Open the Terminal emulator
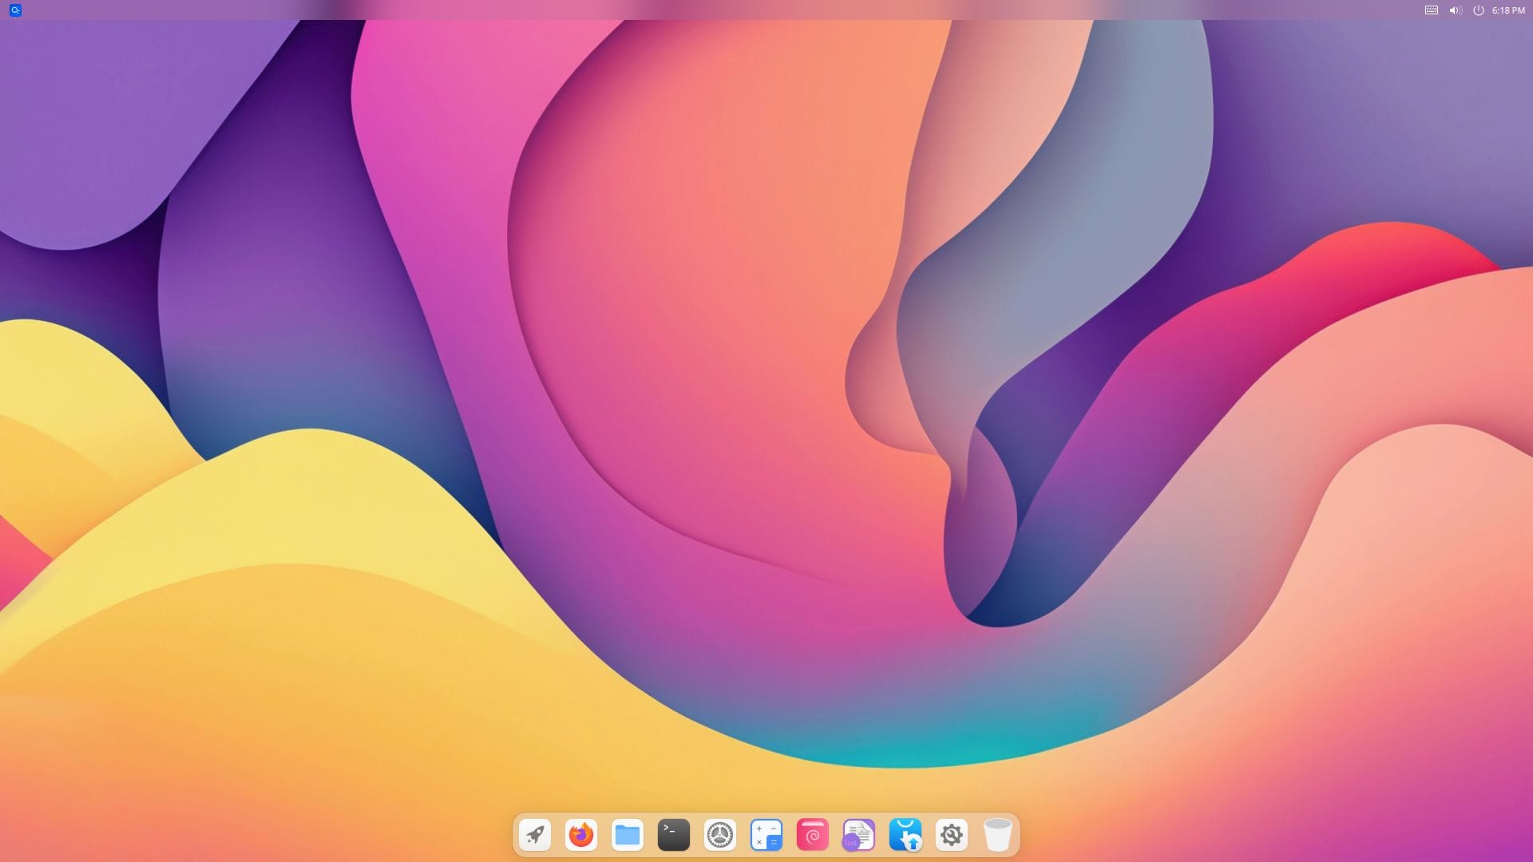Viewport: 1533px width, 862px height. coord(673,835)
